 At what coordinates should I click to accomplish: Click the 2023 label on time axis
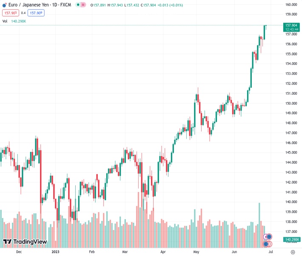point(55,252)
